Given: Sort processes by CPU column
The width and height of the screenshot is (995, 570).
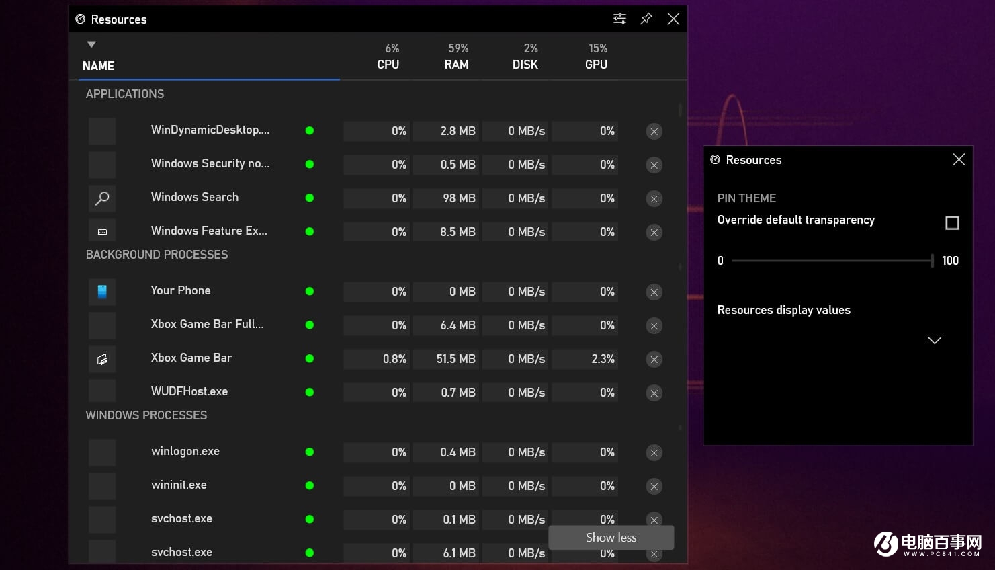Looking at the screenshot, I should (x=388, y=65).
